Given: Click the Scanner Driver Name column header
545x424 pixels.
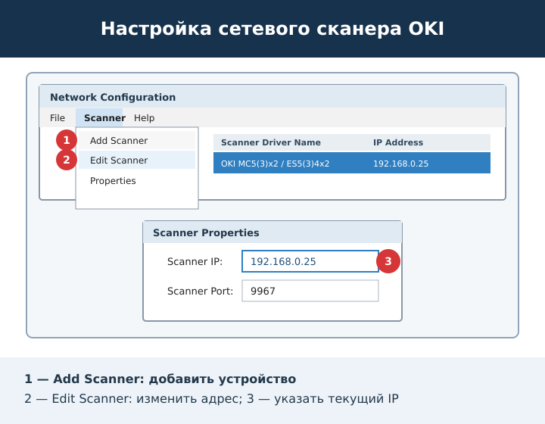Looking at the screenshot, I should coord(271,142).
